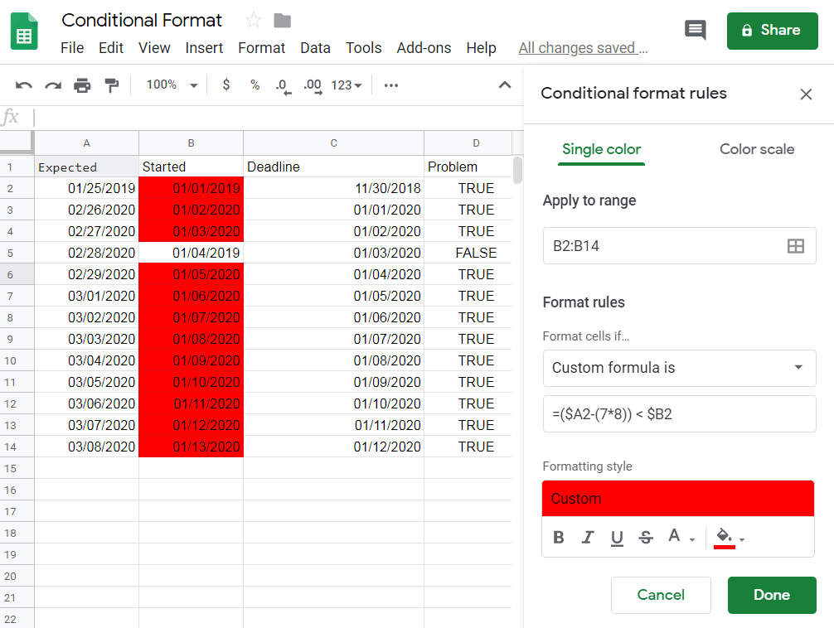Click the Share button
Image resolution: width=834 pixels, height=628 pixels.
coord(772,31)
